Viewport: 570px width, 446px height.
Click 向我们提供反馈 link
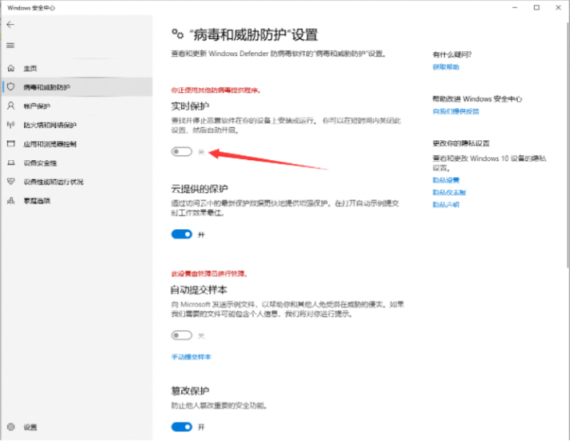coord(456,111)
